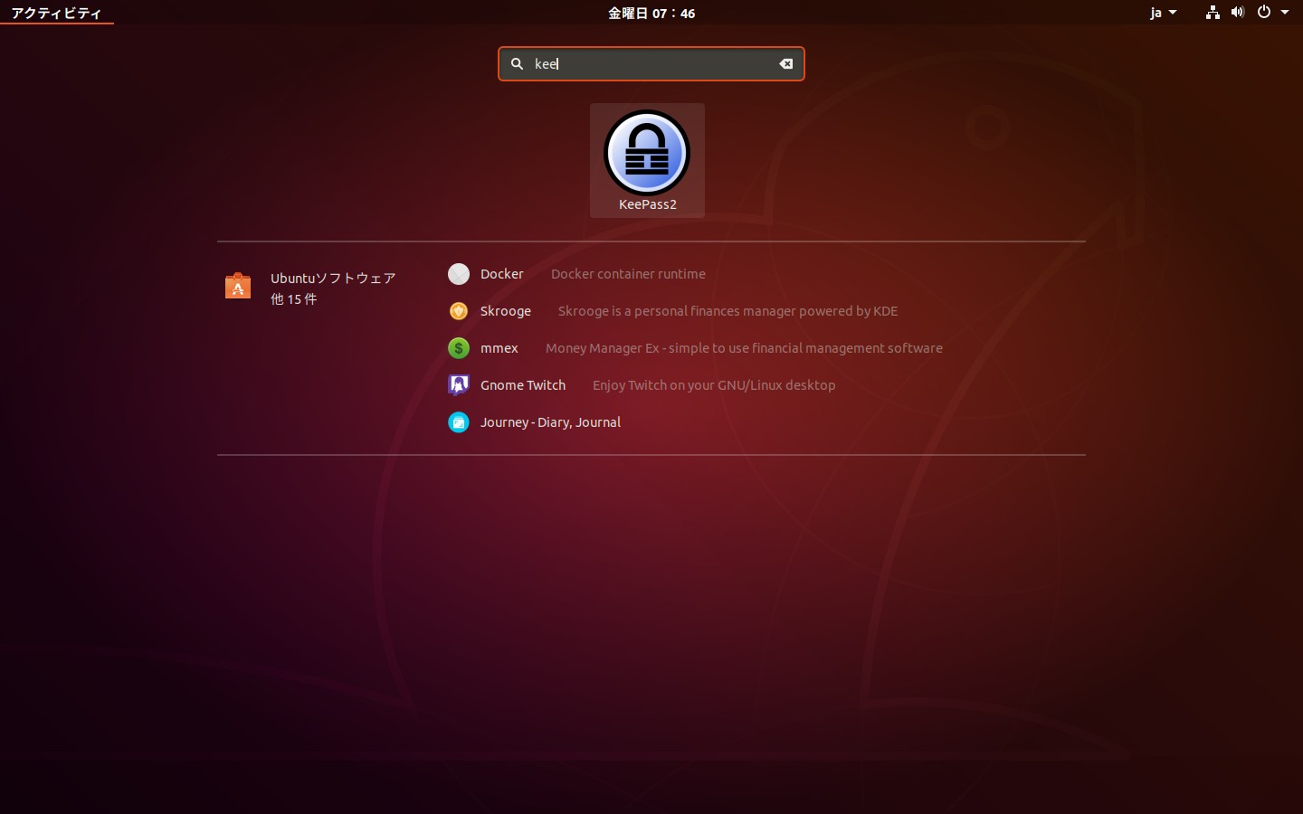Select Money Manager Ex description text
Image resolution: width=1303 pixels, height=814 pixels.
pyautogui.click(x=744, y=348)
